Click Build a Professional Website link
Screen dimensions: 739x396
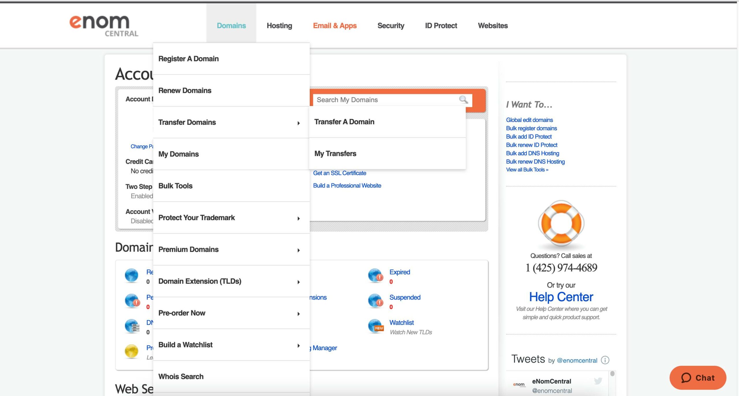pyautogui.click(x=347, y=186)
